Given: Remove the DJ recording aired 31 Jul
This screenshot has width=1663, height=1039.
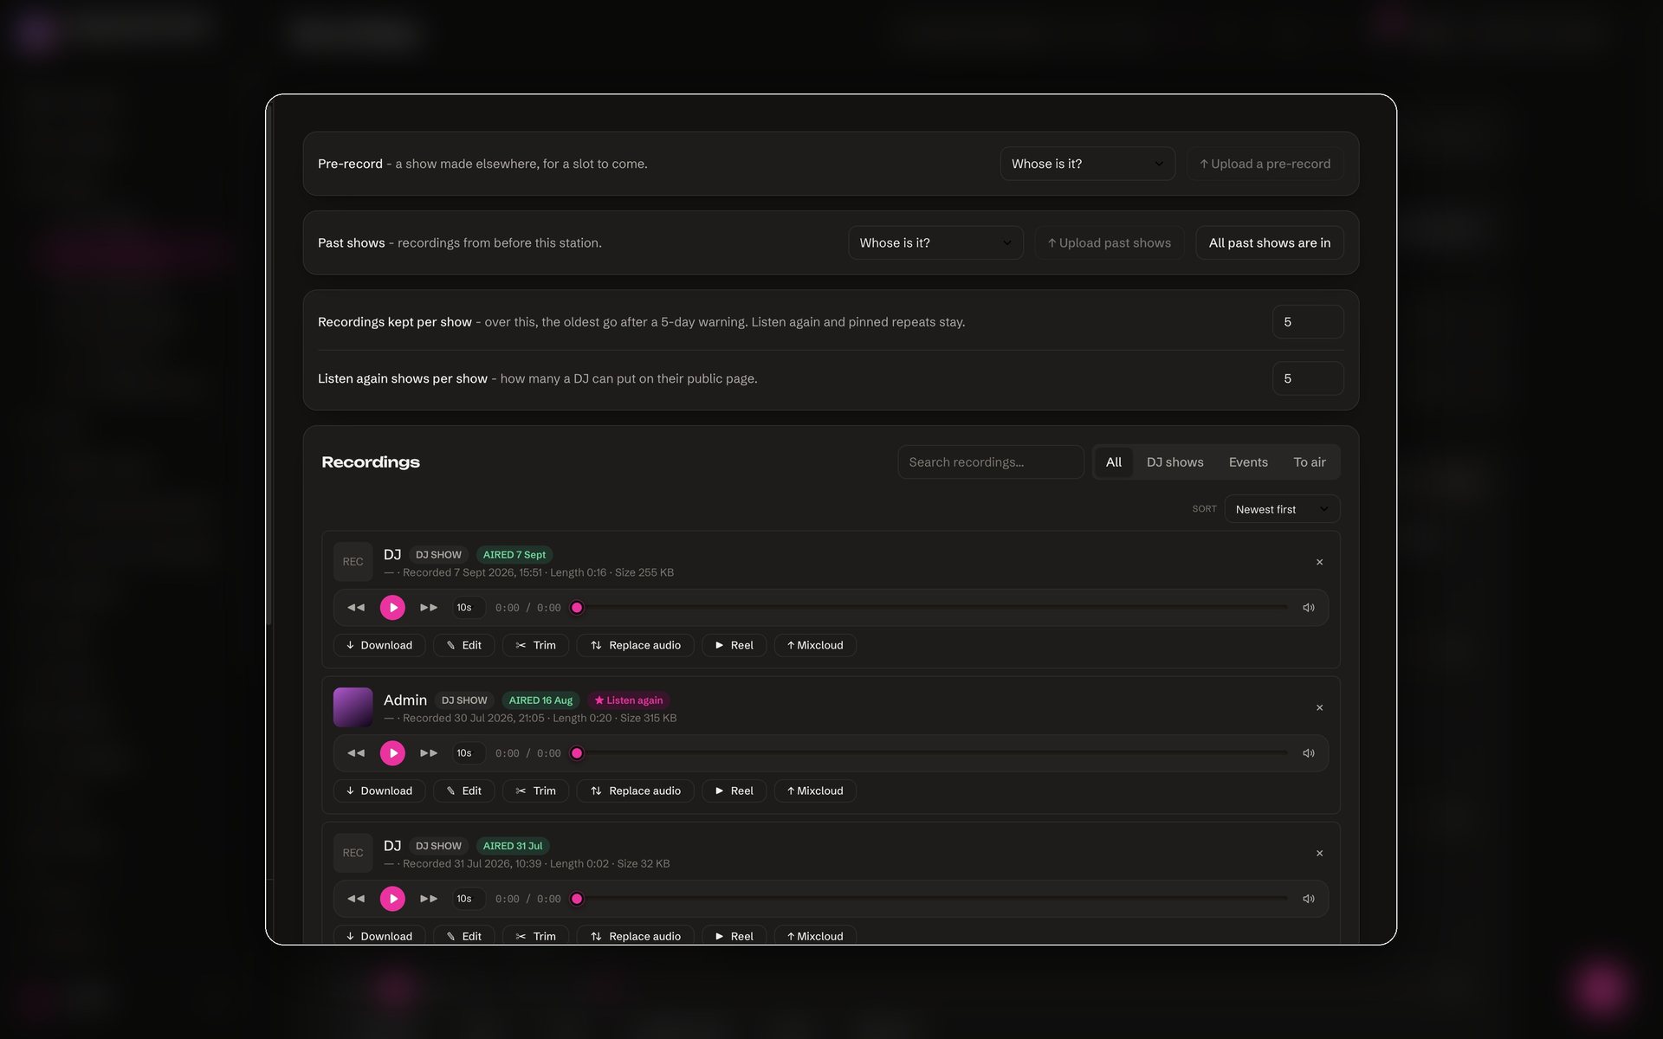Looking at the screenshot, I should tap(1319, 853).
